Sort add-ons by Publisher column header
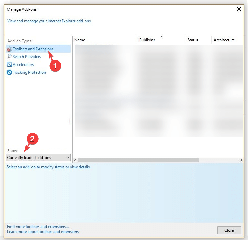248x240 pixels. [x=147, y=40]
